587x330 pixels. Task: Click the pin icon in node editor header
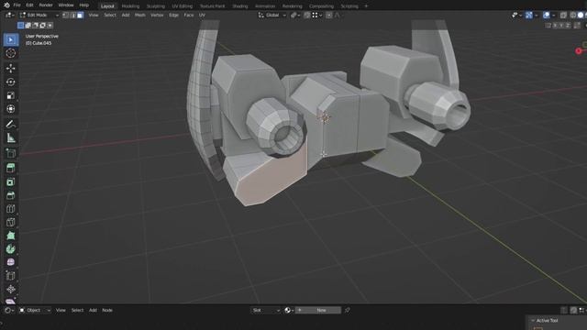click(x=348, y=310)
